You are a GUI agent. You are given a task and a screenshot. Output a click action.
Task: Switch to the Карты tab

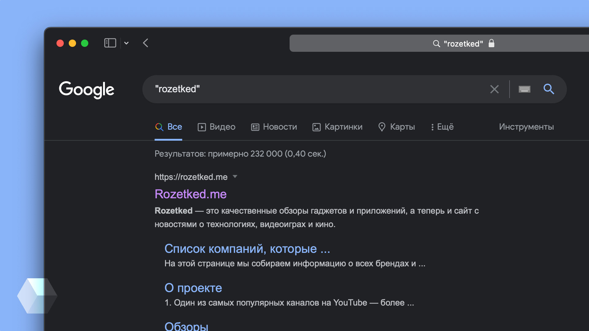point(396,127)
